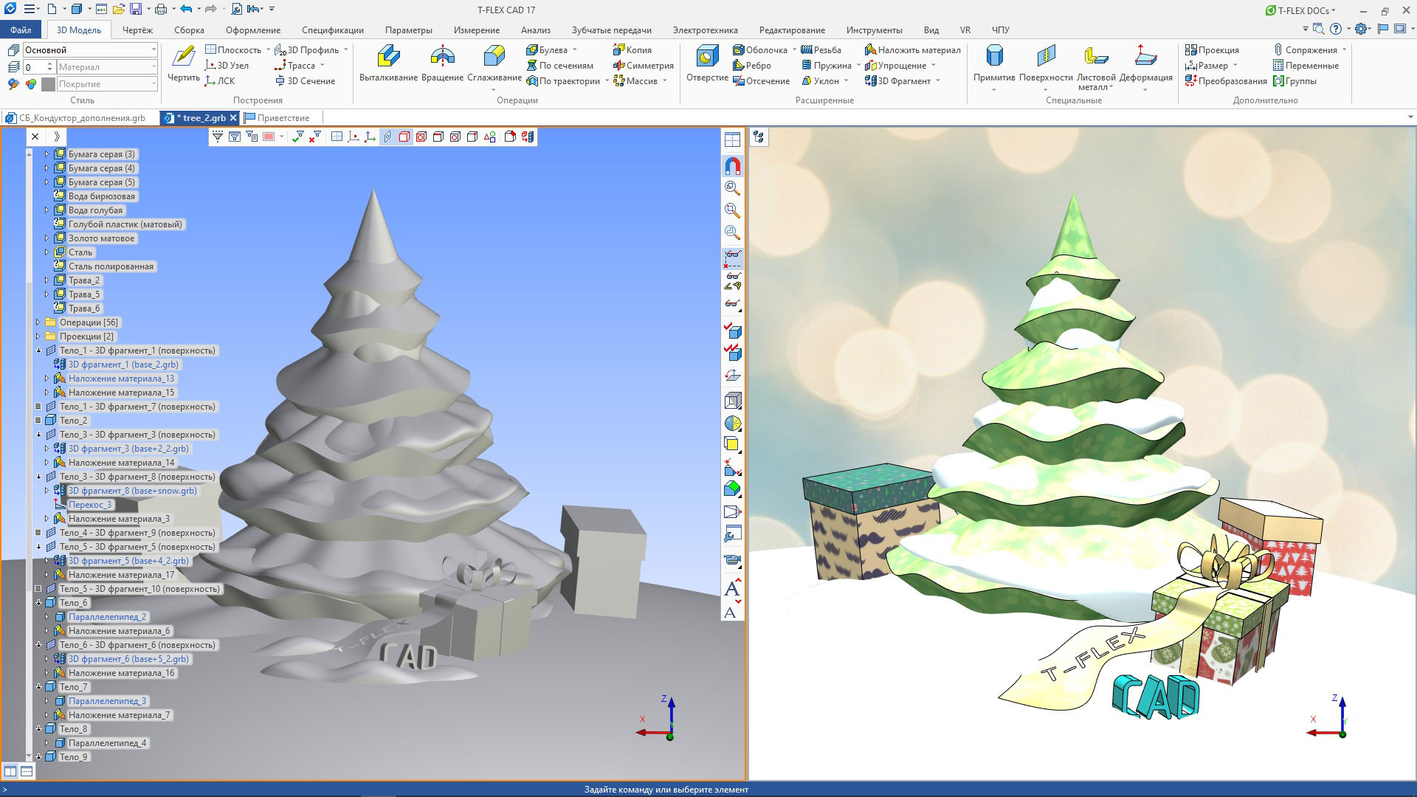Click the gray color swatch in Стиль
The width and height of the screenshot is (1417, 797).
(x=48, y=84)
